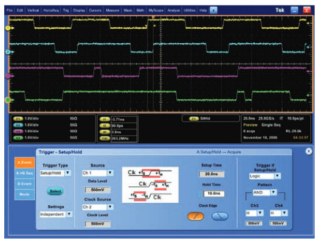Select the falling clock edge button
This screenshot has width=319, height=243.
pos(220,216)
